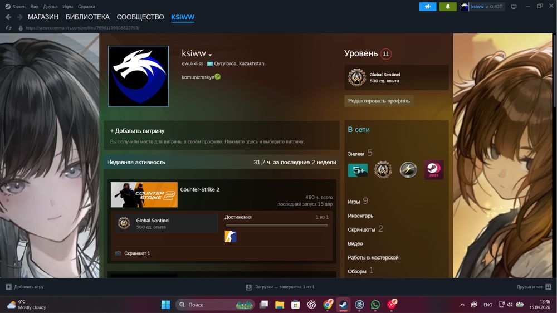
Task: Open the Друзья menu
Action: [x=51, y=6]
